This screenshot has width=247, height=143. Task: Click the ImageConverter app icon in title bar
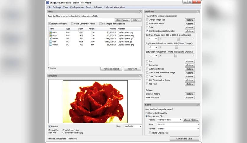pyautogui.click(x=48, y=3)
